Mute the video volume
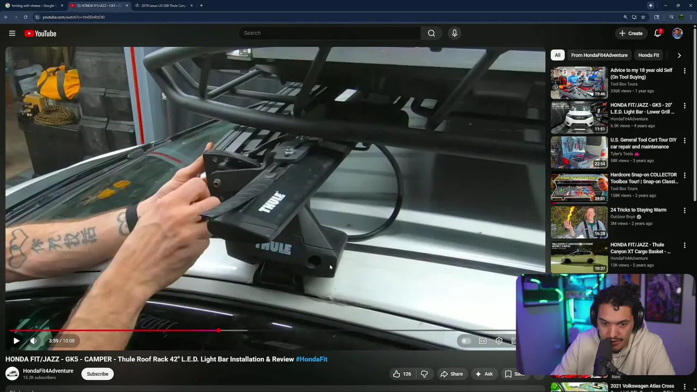Image resolution: width=697 pixels, height=392 pixels. [x=34, y=341]
